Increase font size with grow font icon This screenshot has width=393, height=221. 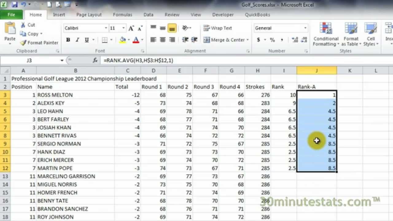coord(131,28)
